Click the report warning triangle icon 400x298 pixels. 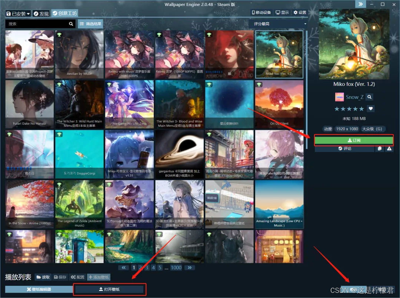tap(389, 148)
